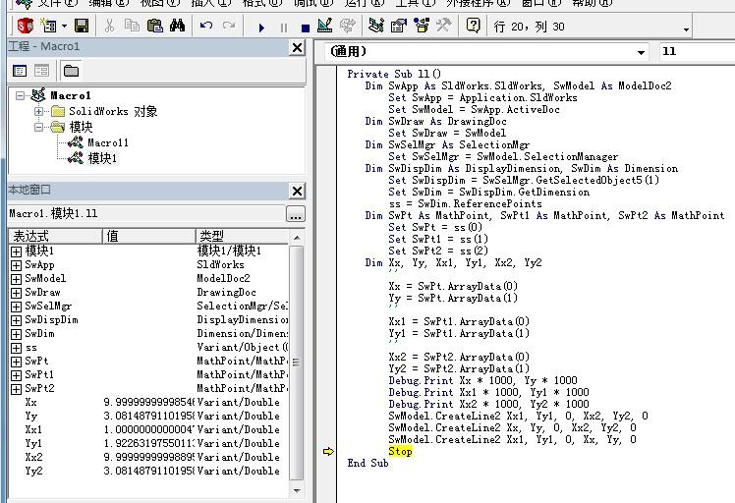This screenshot has width=735, height=503.
Task: Expand the 模块1 row in the locals window
Action: click(16, 251)
